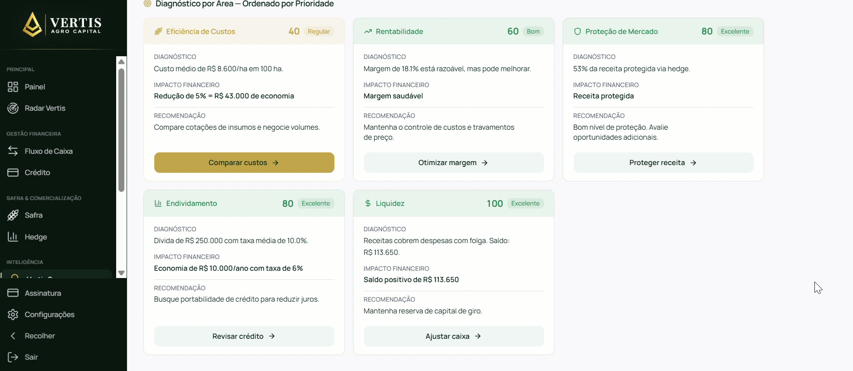
Task: Click text 'Custo médio de R$ 8.600/ha em 100 ha.'
Action: [x=218, y=68]
